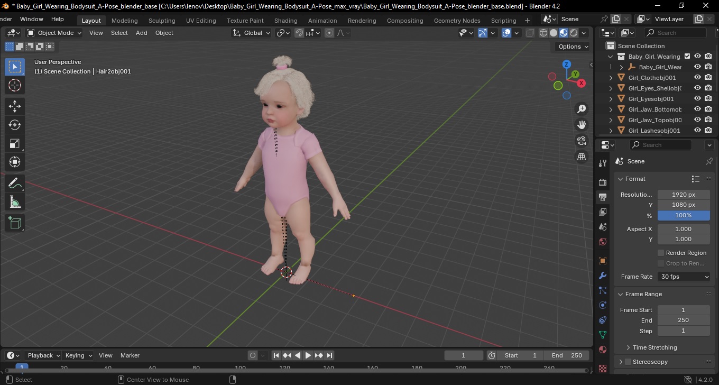The height and width of the screenshot is (385, 719).
Task: Select the Scale tool
Action: pos(15,143)
